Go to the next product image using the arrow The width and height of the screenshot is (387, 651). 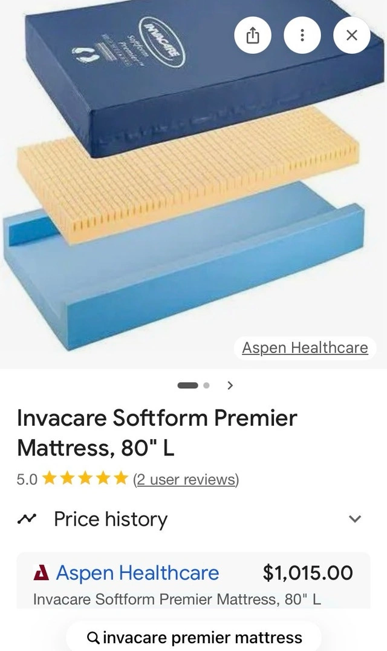pos(230,385)
